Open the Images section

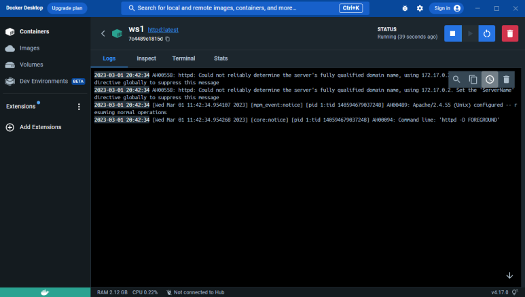[29, 48]
